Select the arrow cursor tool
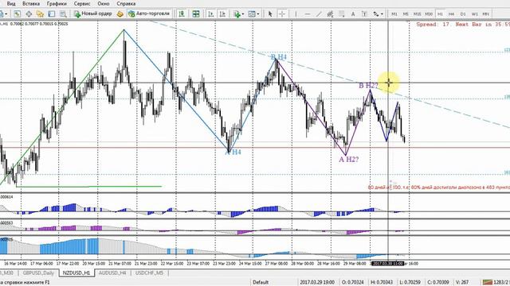The width and height of the screenshot is (510, 286). click(x=269, y=14)
